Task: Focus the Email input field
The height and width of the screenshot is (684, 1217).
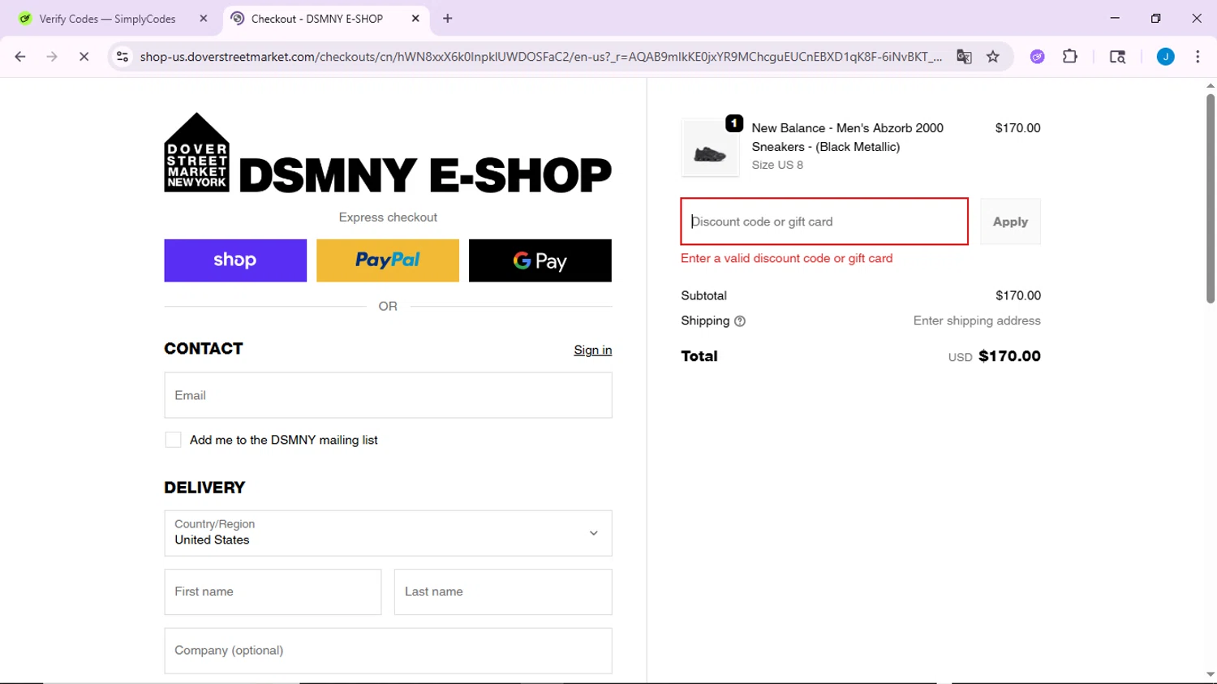Action: 388,395
